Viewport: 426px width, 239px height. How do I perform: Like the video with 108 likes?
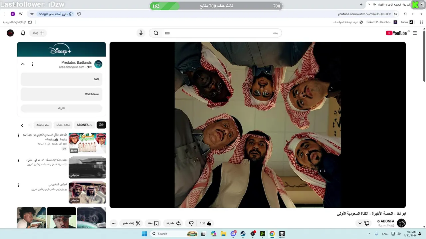click(x=206, y=223)
